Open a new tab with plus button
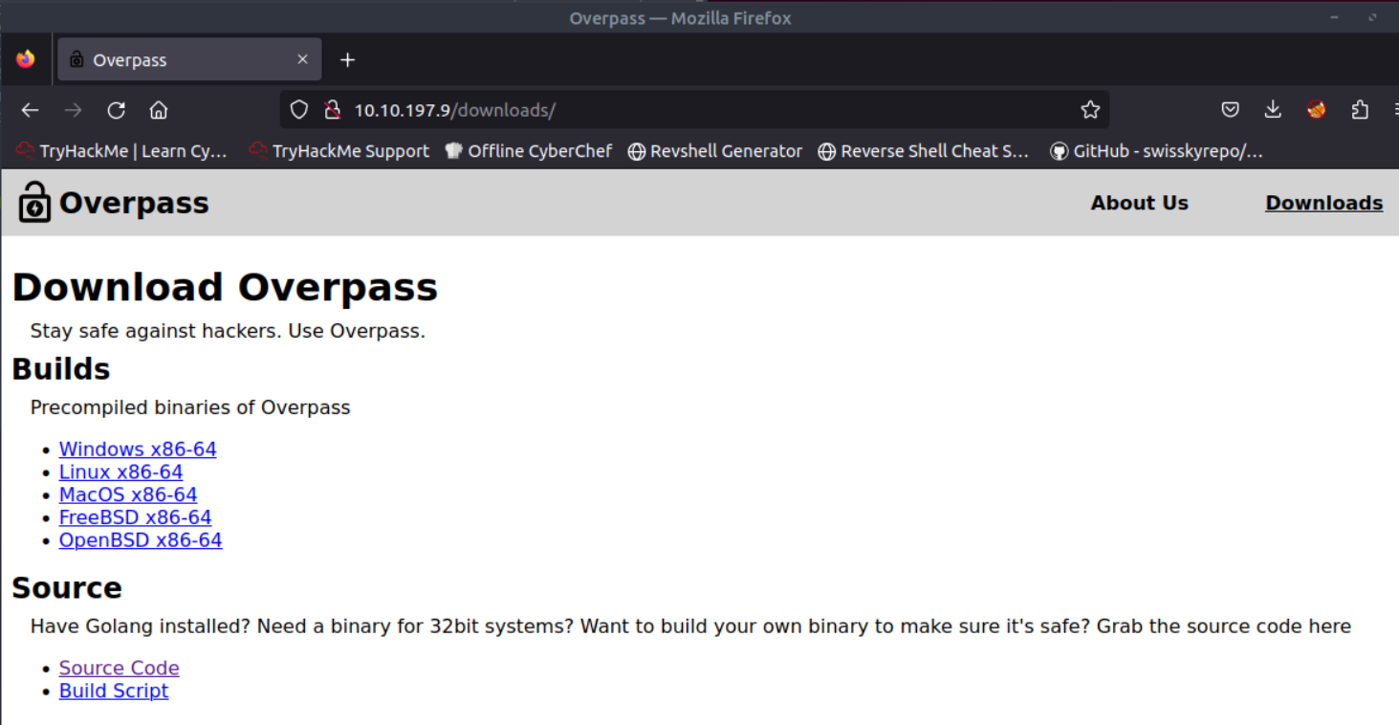Viewport: 1399px width, 725px height. 347,60
